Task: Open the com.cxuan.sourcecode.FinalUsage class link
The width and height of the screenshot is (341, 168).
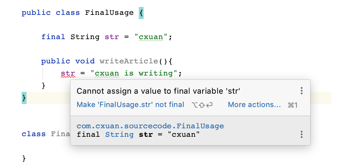Action: pyautogui.click(x=150, y=126)
